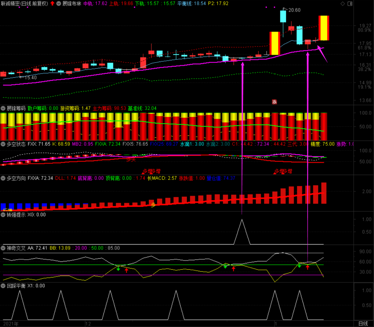The width and height of the screenshot is (374, 327).
Task: Click the 多空状态 indicator name
Action: (16, 144)
